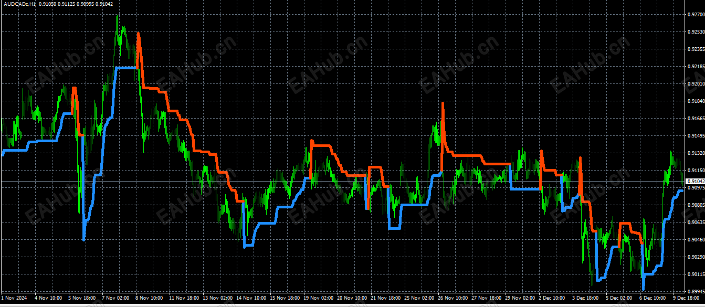Click the 27 Nov 18:00 time label
Screen dimensions: 705x307
487,298
